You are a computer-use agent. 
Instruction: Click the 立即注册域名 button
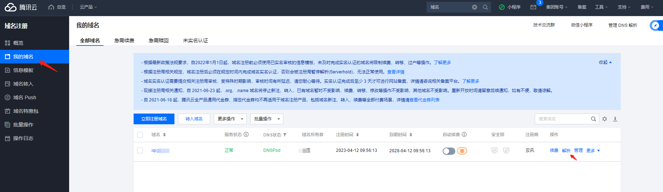point(154,119)
